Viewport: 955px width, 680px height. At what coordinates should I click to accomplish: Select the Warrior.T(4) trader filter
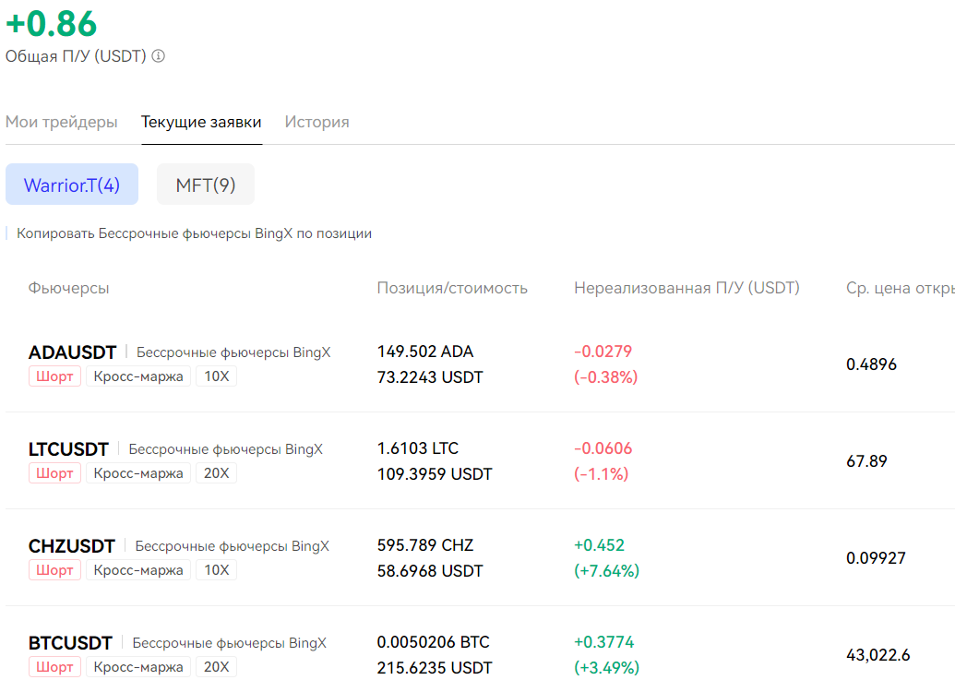[x=72, y=185]
